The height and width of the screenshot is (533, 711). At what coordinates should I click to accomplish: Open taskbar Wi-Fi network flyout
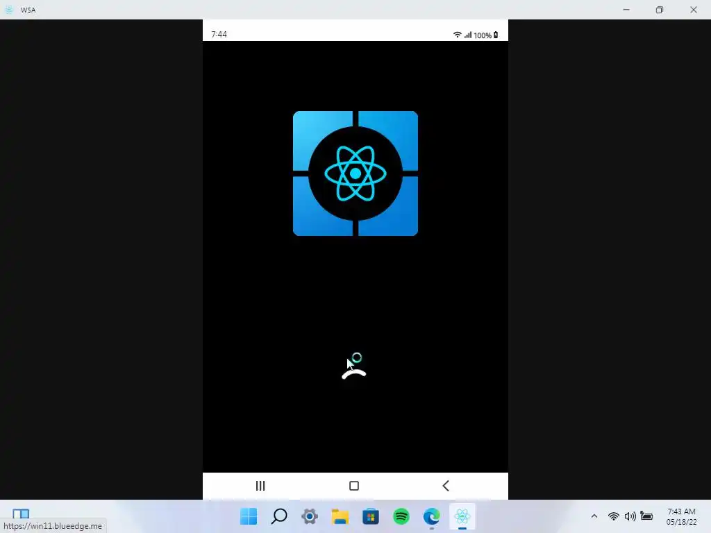pyautogui.click(x=614, y=516)
